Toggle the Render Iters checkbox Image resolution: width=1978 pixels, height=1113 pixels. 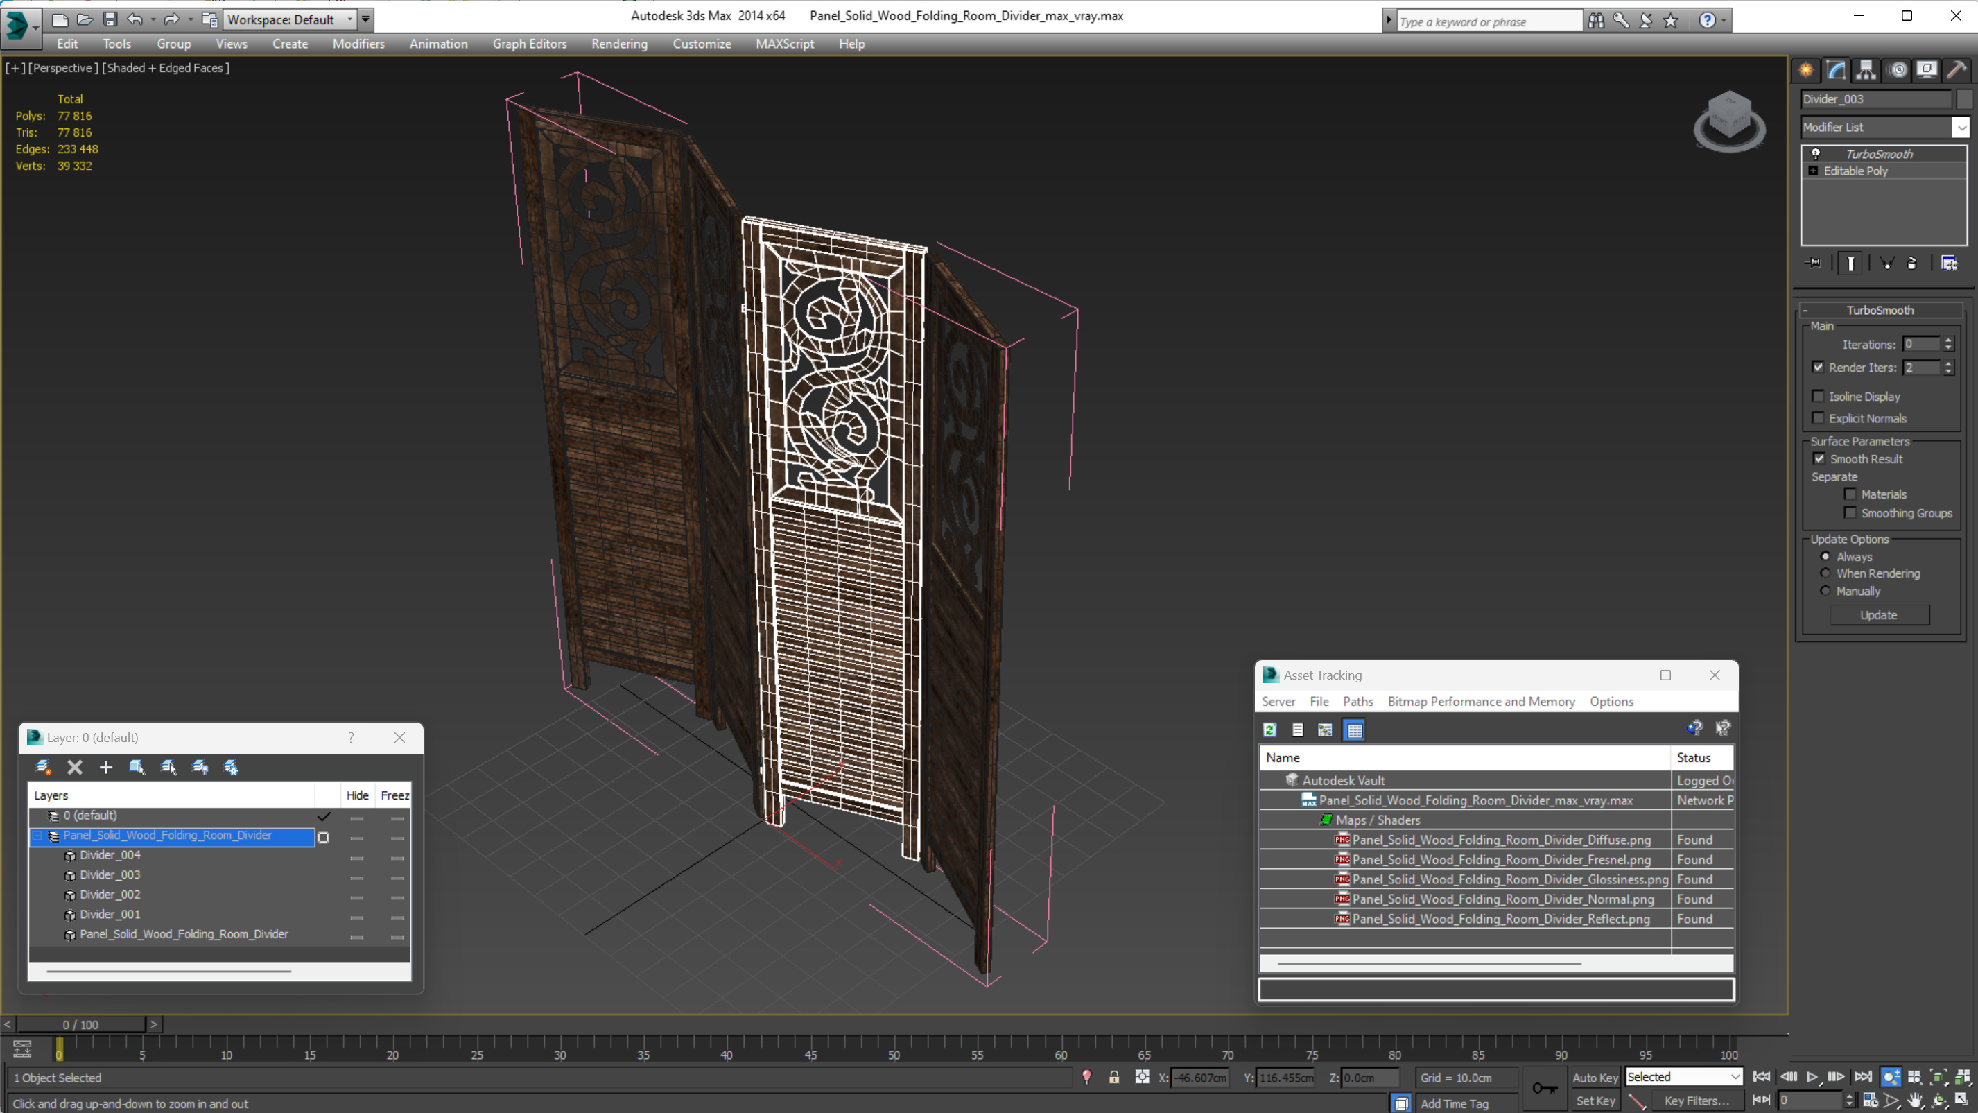[x=1818, y=367]
